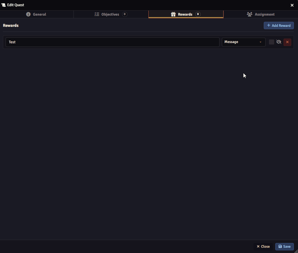This screenshot has width=298, height=253.
Task: Click the Close button at bottom
Action: point(263,247)
